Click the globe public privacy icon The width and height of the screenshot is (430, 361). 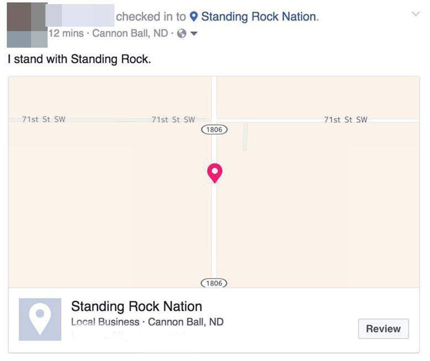(182, 34)
